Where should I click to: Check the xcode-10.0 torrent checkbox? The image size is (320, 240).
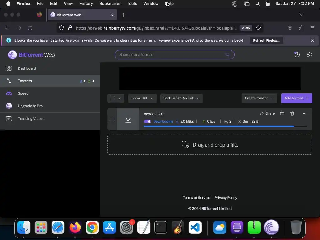click(x=112, y=119)
